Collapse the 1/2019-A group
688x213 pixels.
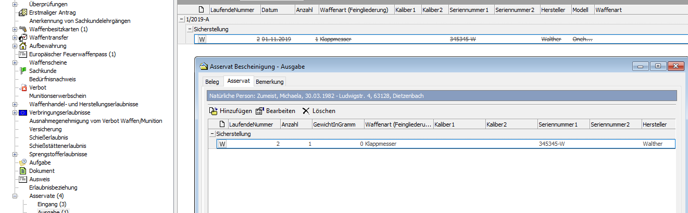(181, 19)
